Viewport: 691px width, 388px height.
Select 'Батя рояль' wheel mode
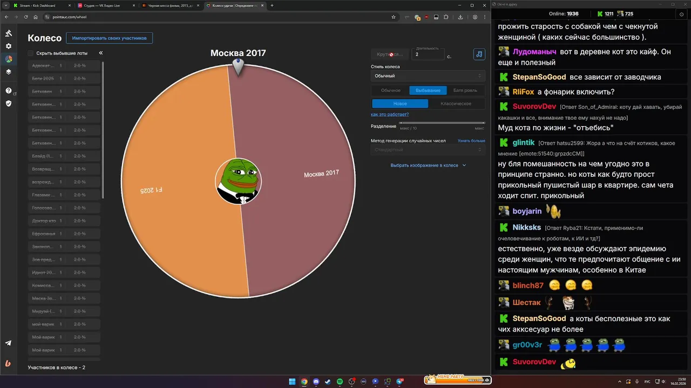(x=465, y=91)
